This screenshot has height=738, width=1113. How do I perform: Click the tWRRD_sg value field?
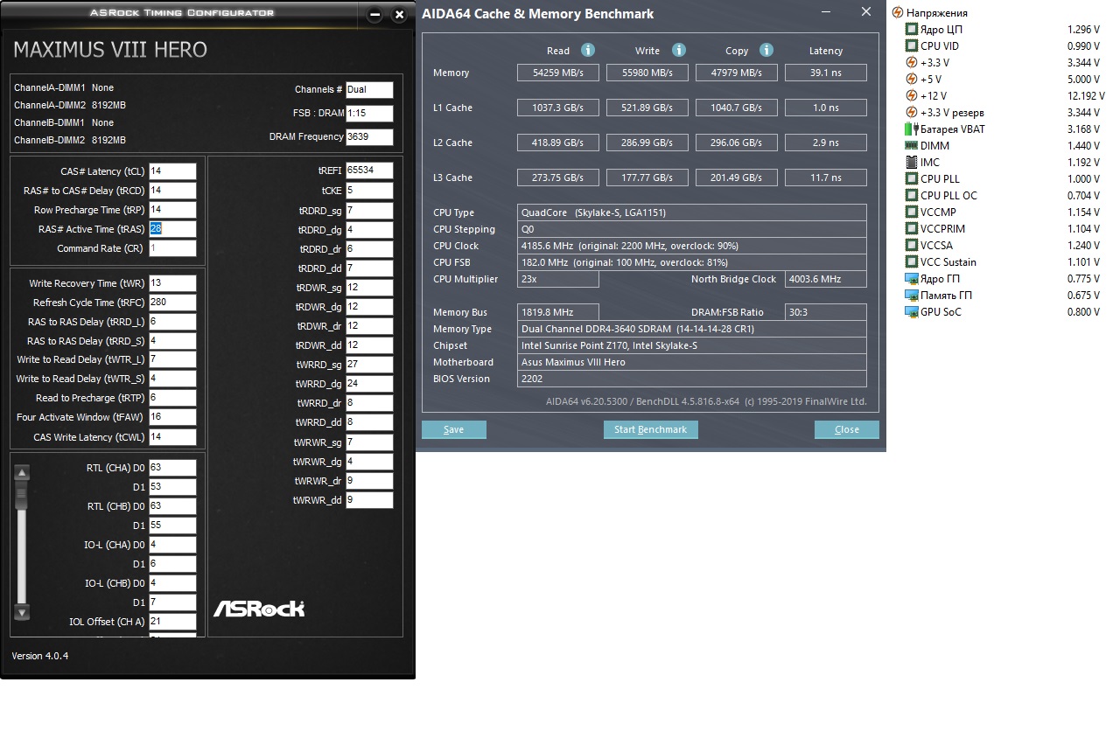point(369,365)
